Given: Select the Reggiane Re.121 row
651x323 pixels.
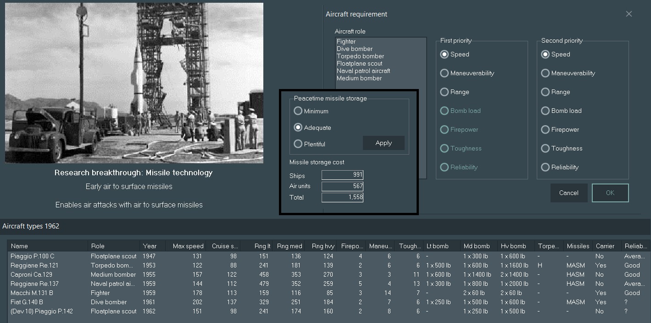Looking at the screenshot, I should [x=329, y=265].
